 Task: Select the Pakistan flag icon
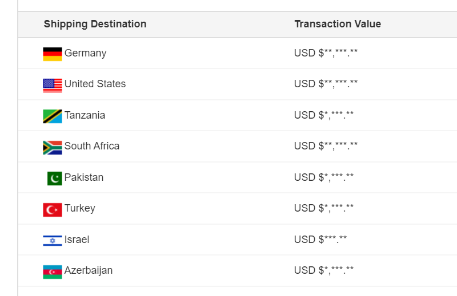pyautogui.click(x=54, y=179)
